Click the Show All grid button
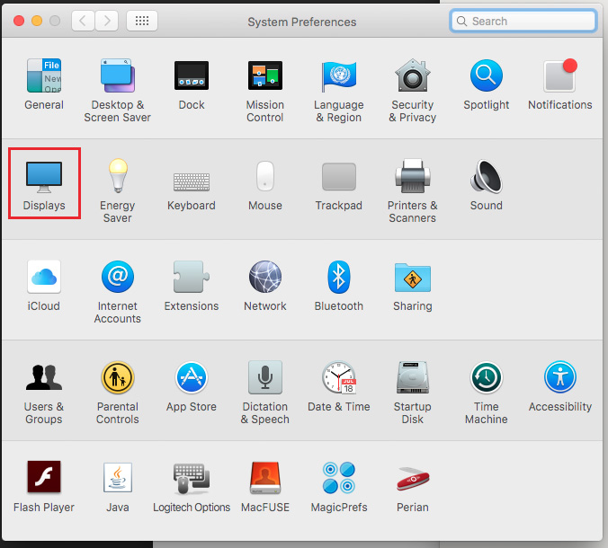 click(x=142, y=21)
